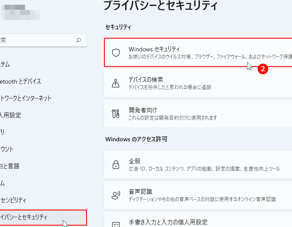Open 音声認識 settings
Screen dimensions: 292x227
198,195
